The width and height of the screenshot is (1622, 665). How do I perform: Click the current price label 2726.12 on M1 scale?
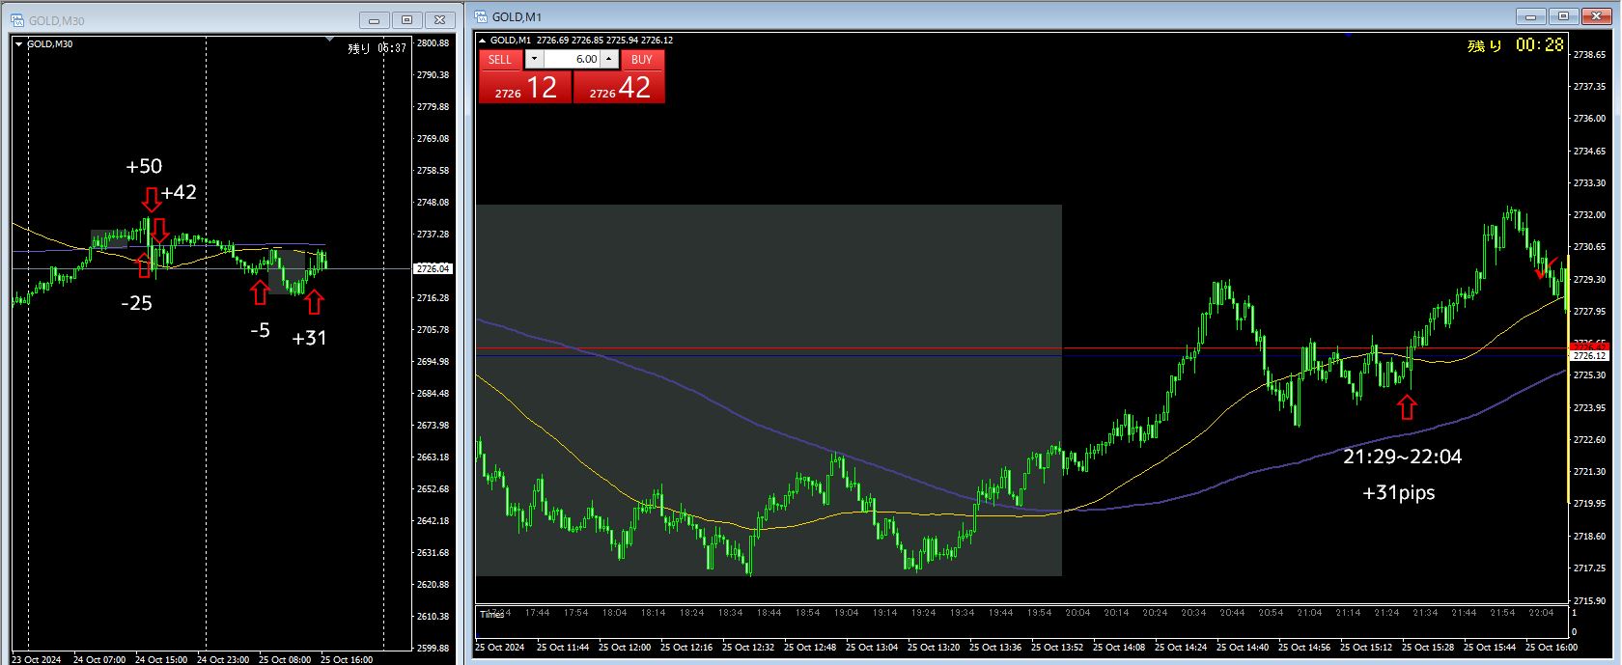click(x=1588, y=356)
